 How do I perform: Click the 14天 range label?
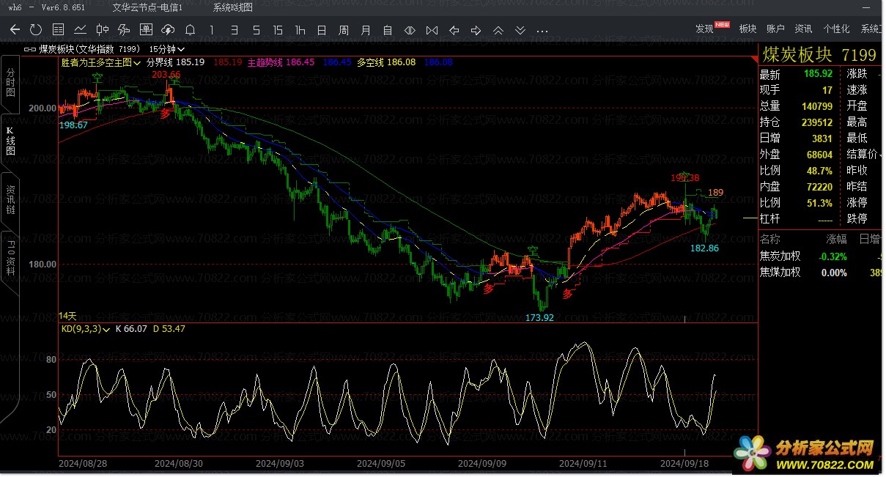[x=67, y=316]
